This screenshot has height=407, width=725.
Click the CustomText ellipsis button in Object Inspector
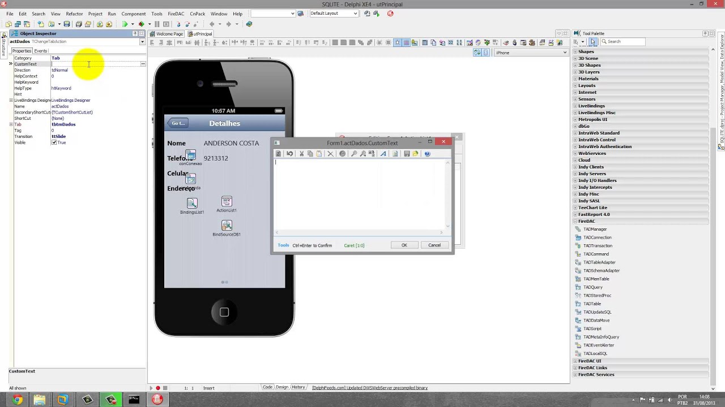(x=143, y=64)
